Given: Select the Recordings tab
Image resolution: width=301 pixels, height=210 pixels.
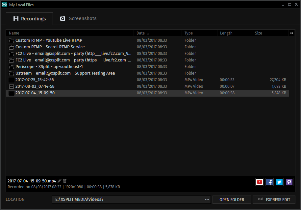Looking at the screenshot, I should coord(29,18).
